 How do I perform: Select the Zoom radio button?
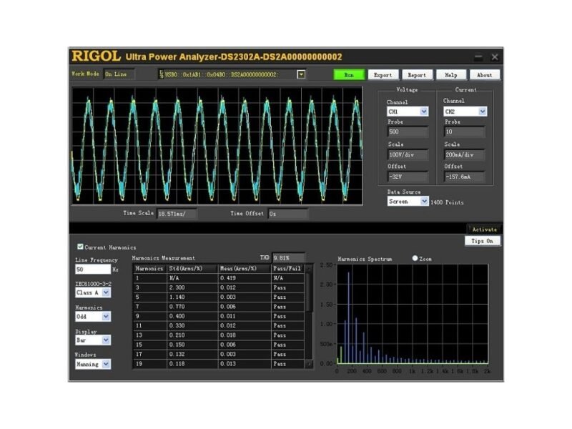[415, 258]
